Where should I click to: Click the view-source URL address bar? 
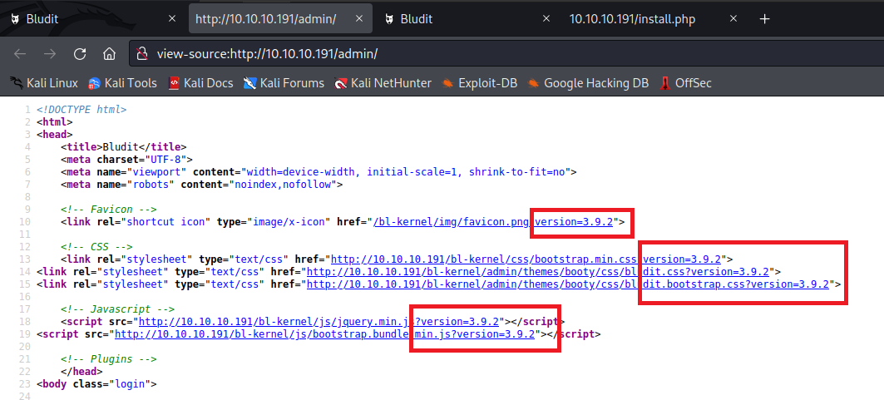(499, 54)
